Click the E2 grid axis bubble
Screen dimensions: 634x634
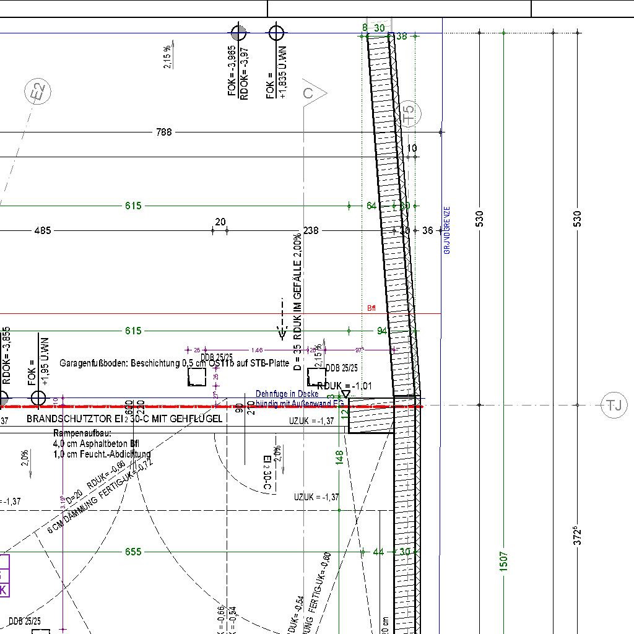point(38,93)
